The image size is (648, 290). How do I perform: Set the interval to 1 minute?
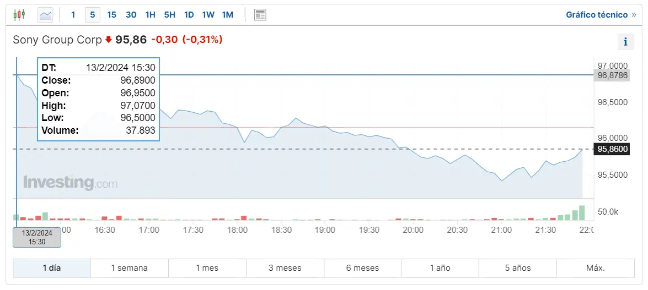pyautogui.click(x=73, y=15)
